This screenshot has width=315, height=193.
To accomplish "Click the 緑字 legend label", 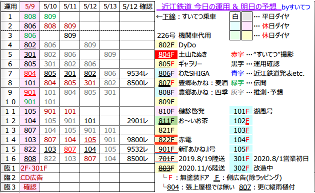I will coord(237,83).
